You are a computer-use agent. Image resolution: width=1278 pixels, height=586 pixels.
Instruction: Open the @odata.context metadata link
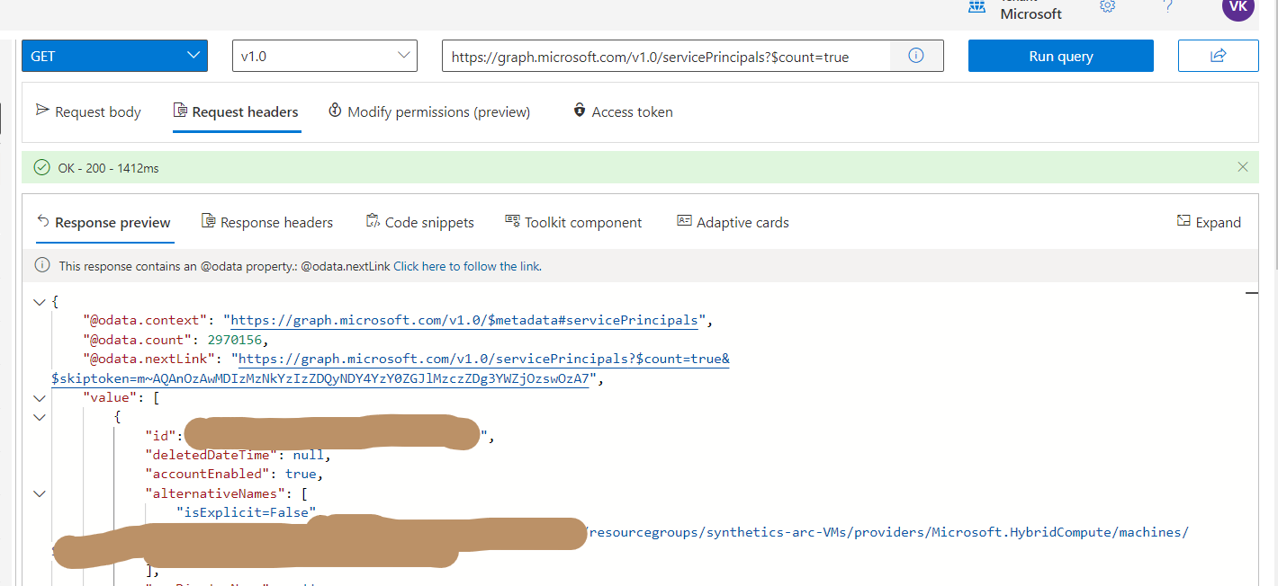(463, 320)
